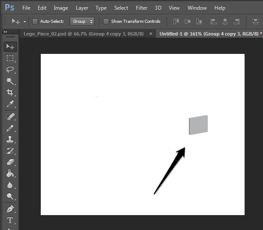Open the Select menu
The image size is (263, 230).
pos(121,8)
